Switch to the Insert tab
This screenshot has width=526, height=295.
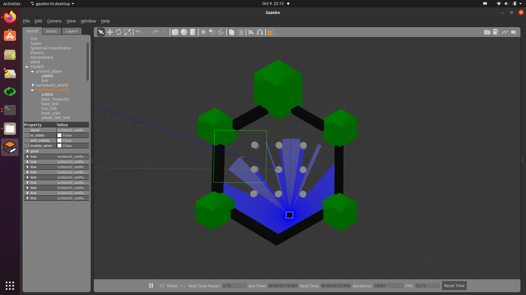[x=52, y=31]
